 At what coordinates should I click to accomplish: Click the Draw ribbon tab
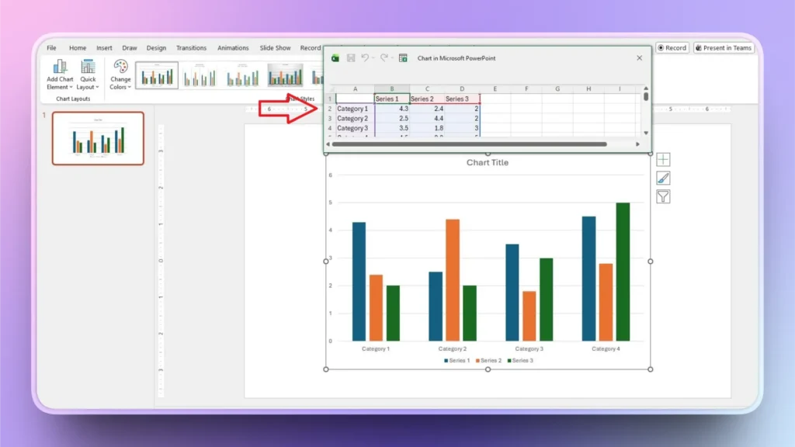coord(130,47)
